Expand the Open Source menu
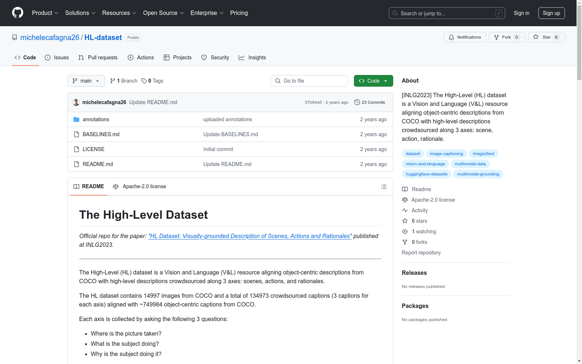The image size is (582, 364). [164, 13]
